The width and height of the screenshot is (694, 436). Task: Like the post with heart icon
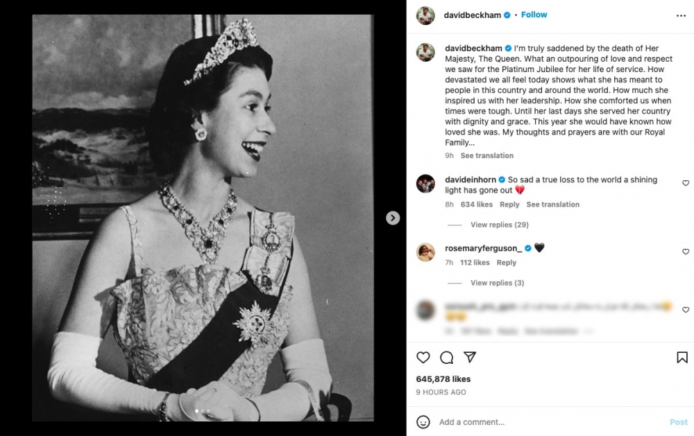(423, 358)
